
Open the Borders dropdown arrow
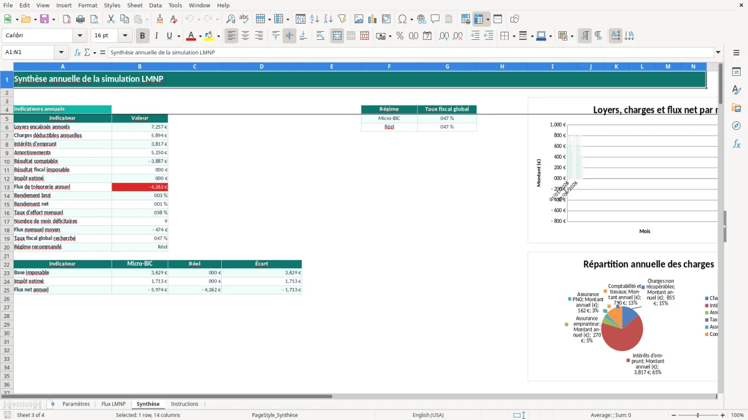coord(513,36)
